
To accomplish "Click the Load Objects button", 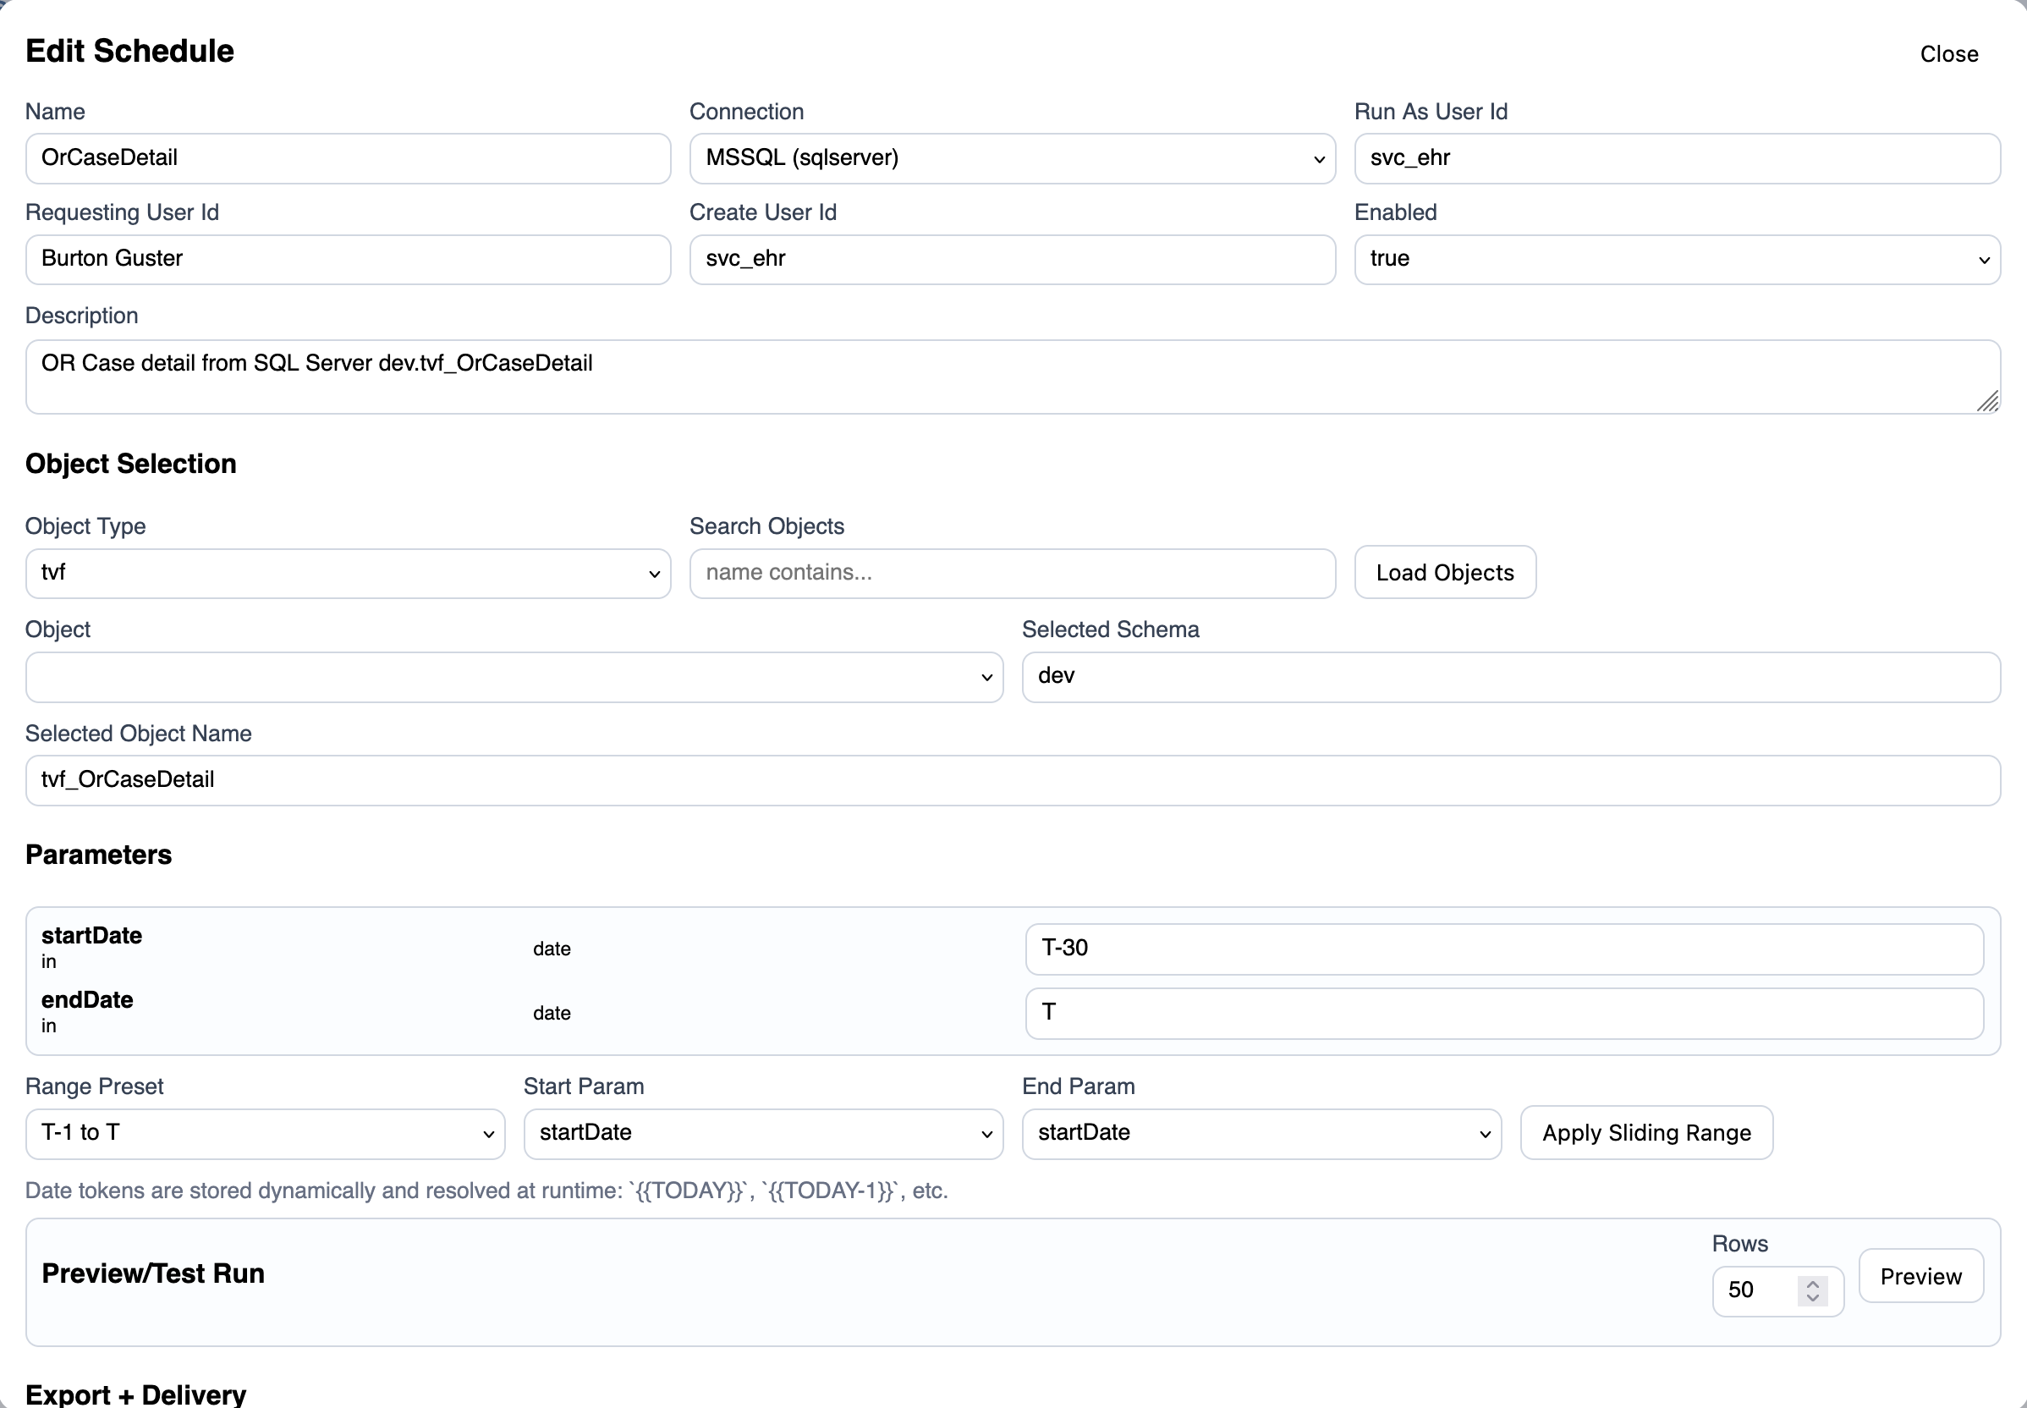I will [x=1444, y=572].
